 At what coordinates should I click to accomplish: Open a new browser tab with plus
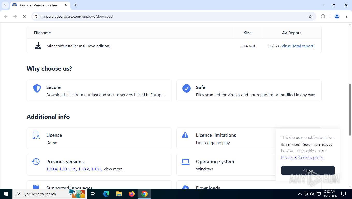pyautogui.click(x=76, y=5)
